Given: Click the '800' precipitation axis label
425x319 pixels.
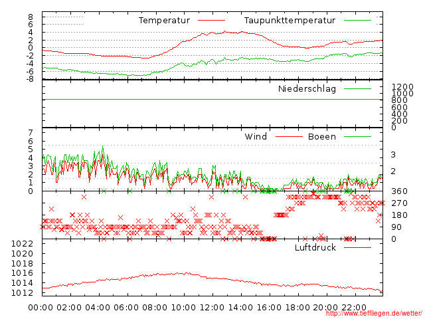Looking at the screenshot, I should [400, 100].
